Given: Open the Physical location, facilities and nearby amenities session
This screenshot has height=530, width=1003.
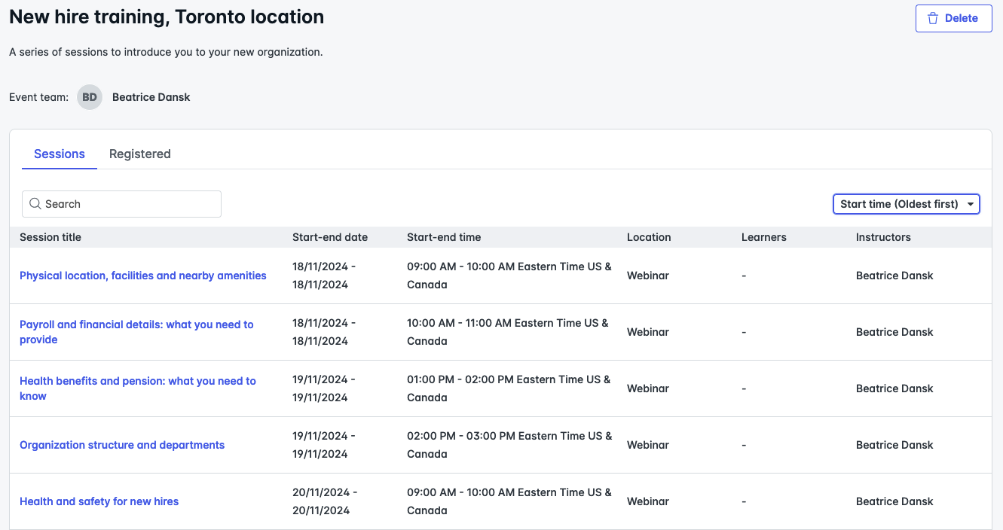Looking at the screenshot, I should click(143, 276).
